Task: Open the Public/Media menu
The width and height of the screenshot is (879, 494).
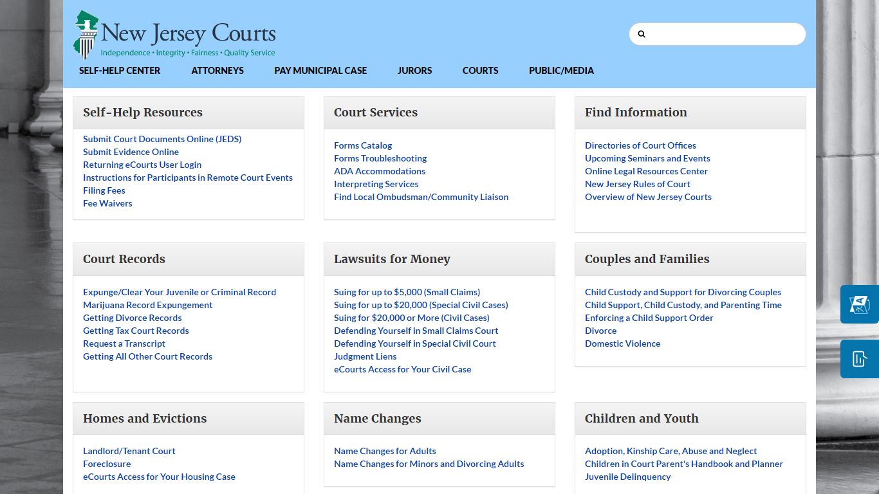Action: click(x=561, y=71)
